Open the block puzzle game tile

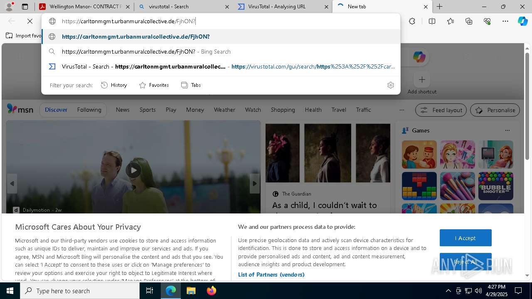(x=419, y=186)
